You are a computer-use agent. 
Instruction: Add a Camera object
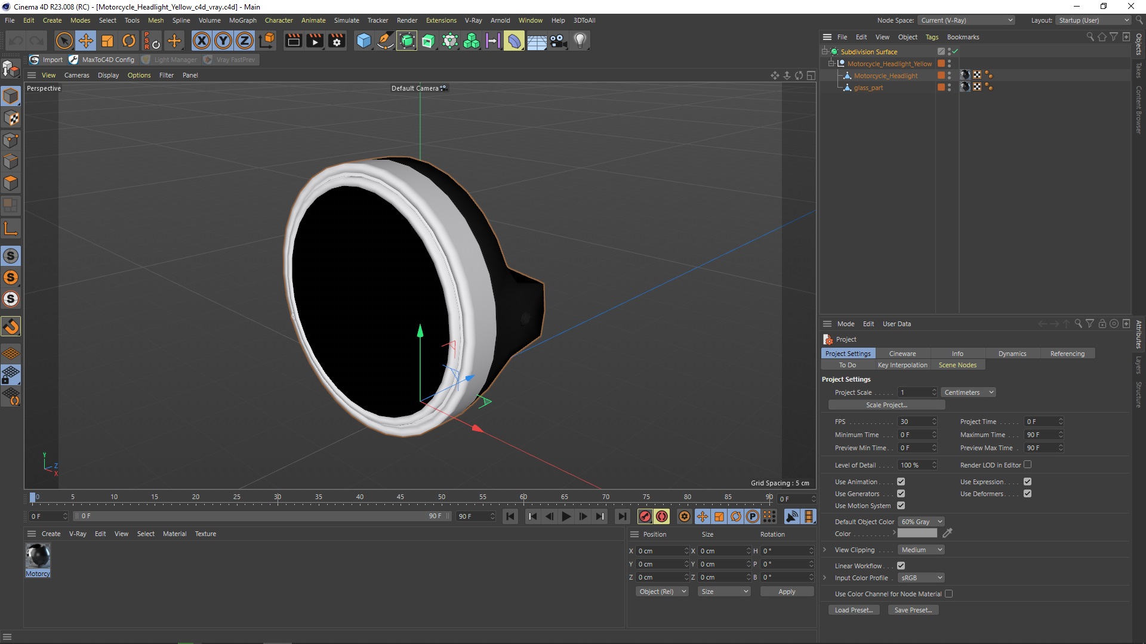(x=558, y=41)
